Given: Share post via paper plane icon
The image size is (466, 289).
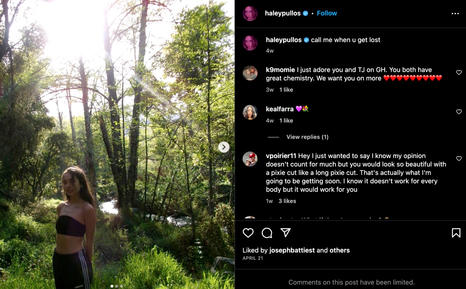Looking at the screenshot, I should [285, 232].
